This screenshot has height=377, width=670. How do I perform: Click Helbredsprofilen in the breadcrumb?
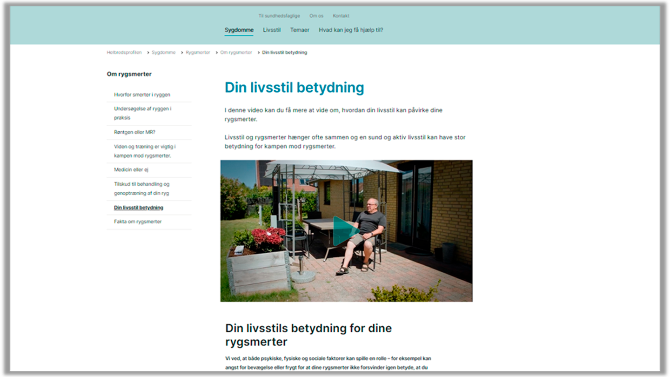click(124, 53)
